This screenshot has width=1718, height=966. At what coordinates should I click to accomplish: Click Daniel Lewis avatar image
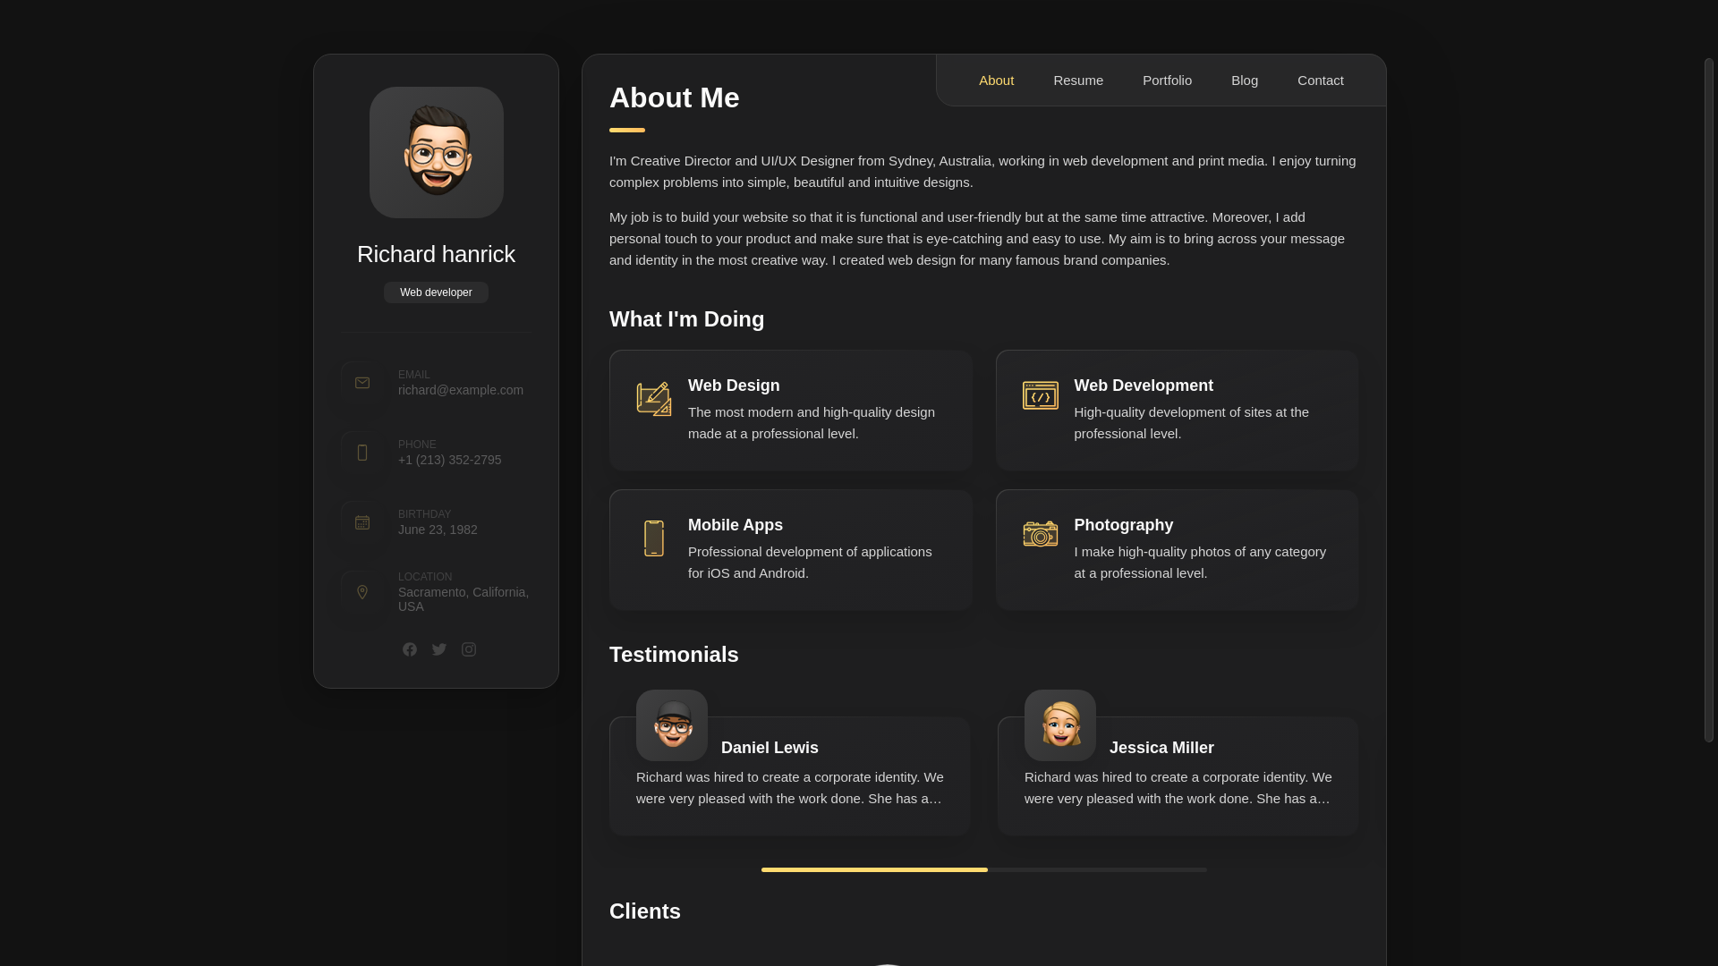(x=672, y=725)
